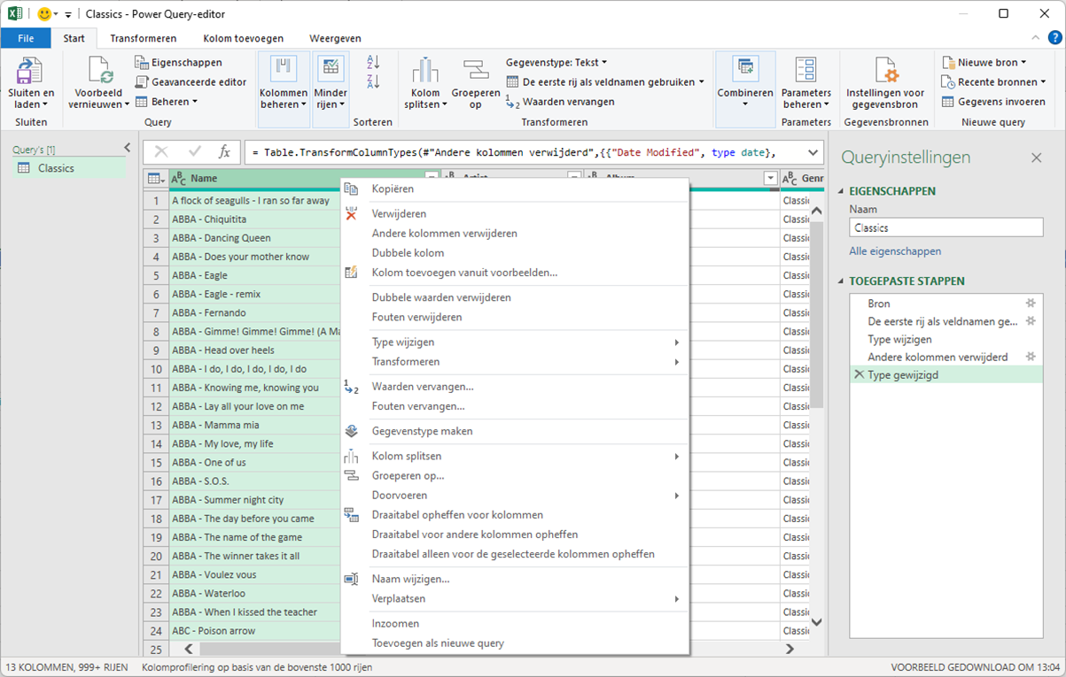Image resolution: width=1066 pixels, height=677 pixels.
Task: Choose Toevoegen als nieuwe query
Action: pos(515,643)
